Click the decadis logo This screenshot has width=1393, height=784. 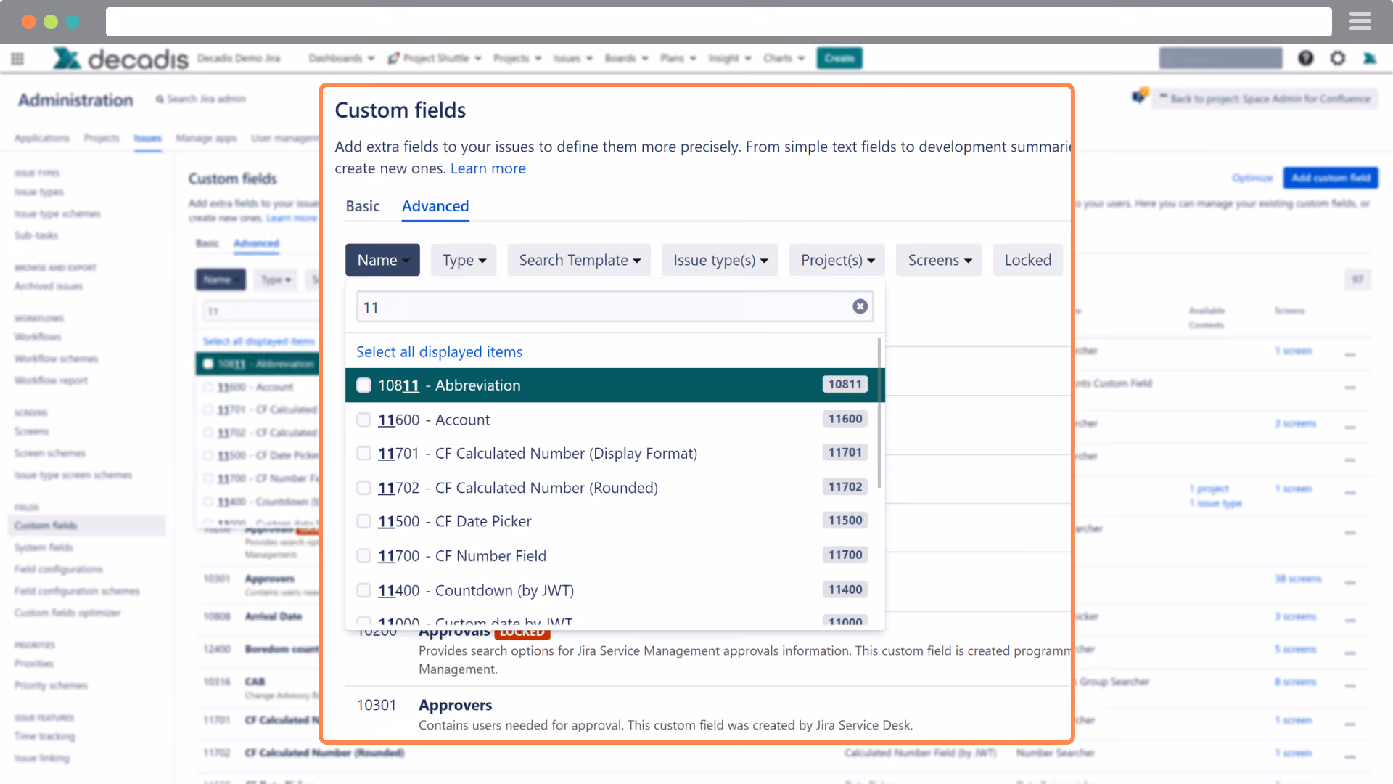point(120,58)
